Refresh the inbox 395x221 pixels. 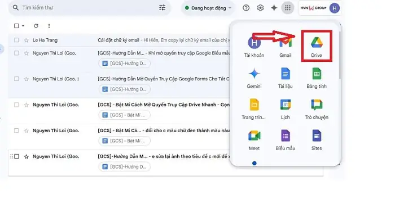coord(36,26)
